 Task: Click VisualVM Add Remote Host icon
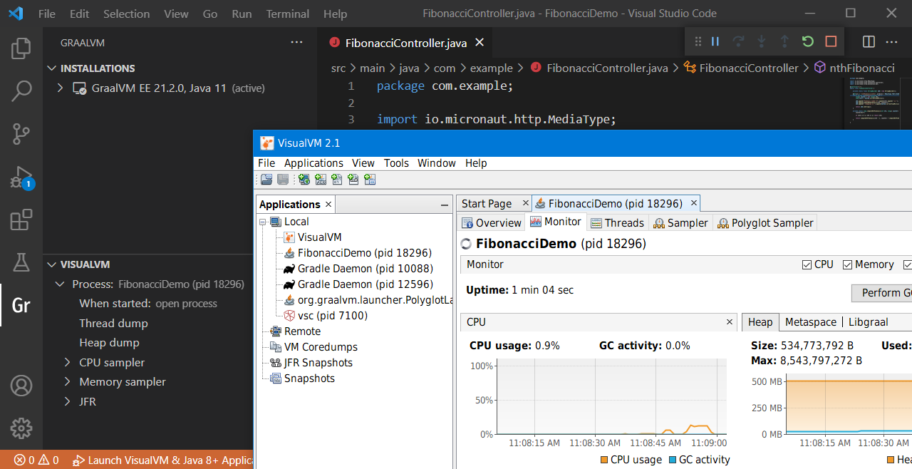tap(304, 180)
